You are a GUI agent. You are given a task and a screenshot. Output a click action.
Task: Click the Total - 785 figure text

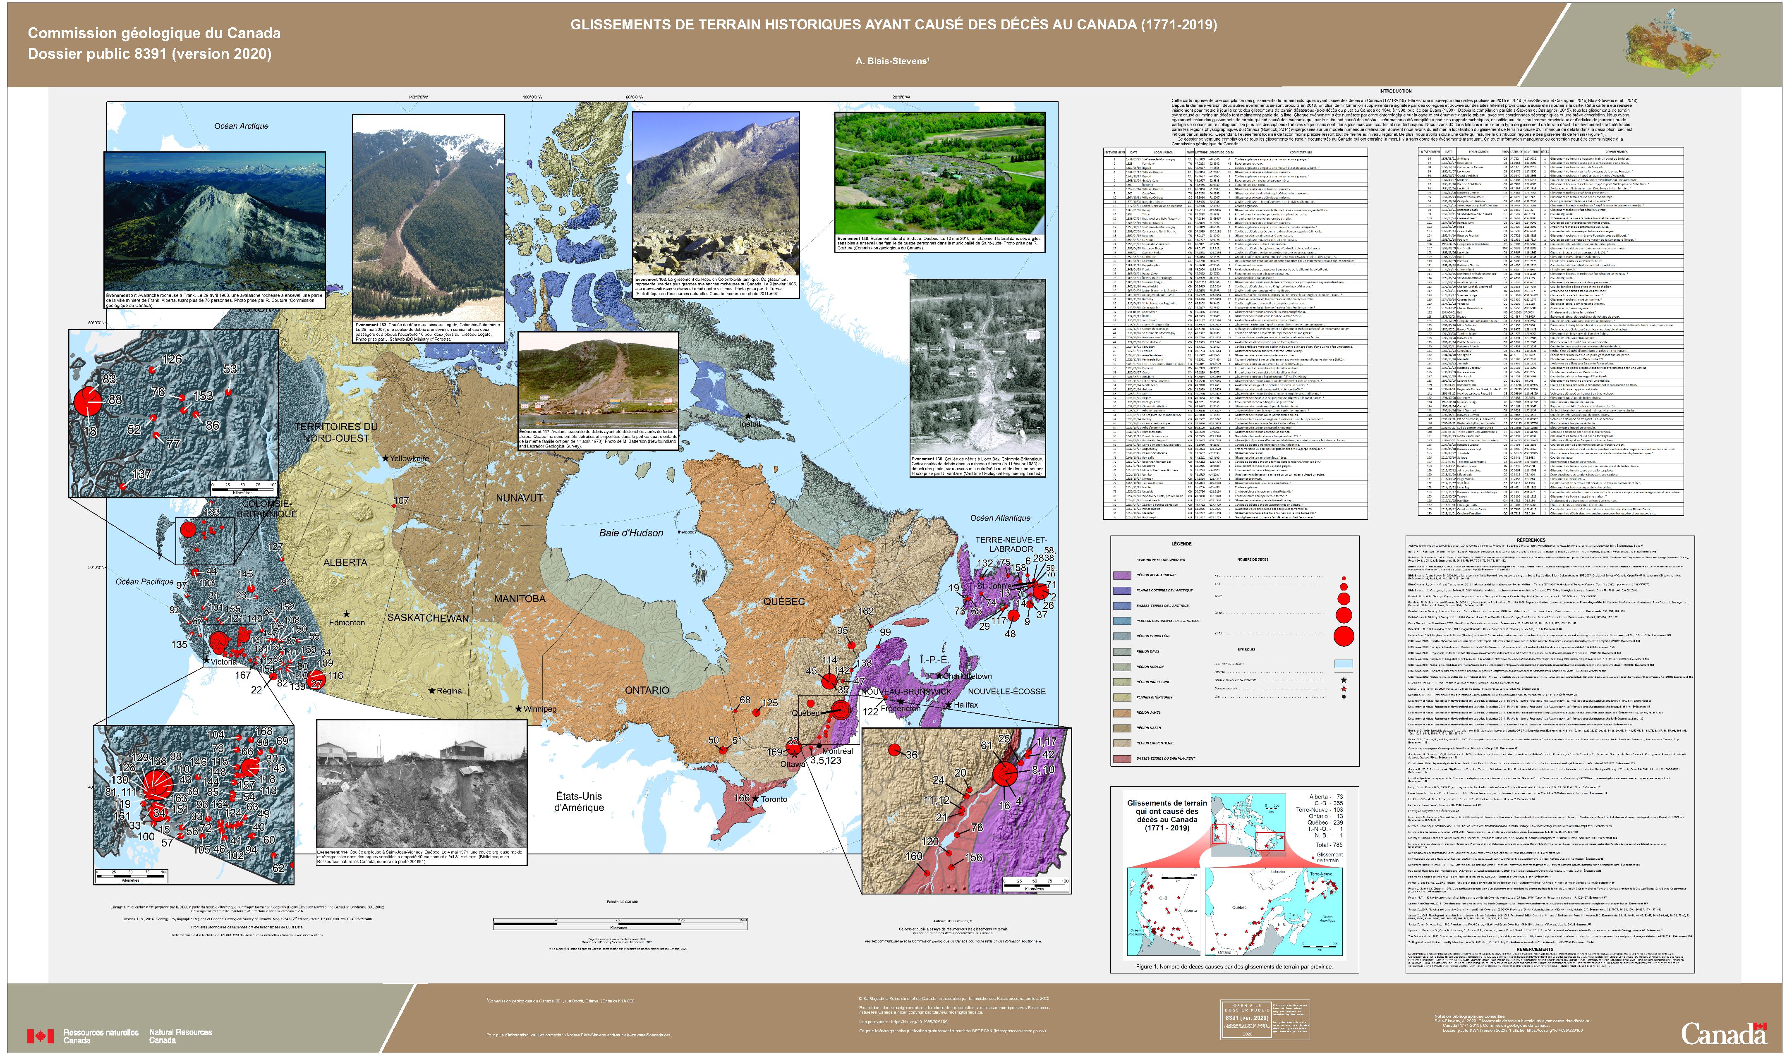tap(1329, 845)
